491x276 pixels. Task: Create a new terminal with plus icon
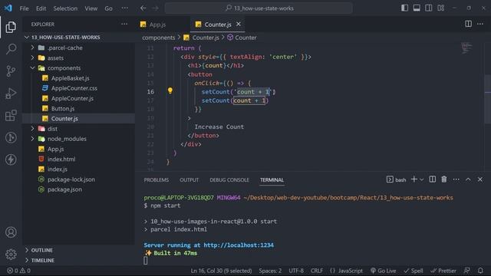click(414, 179)
